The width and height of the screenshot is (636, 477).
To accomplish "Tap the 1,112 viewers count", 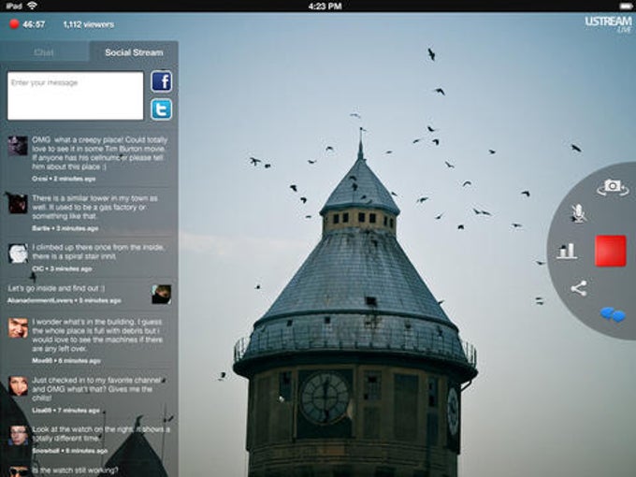I will point(89,24).
